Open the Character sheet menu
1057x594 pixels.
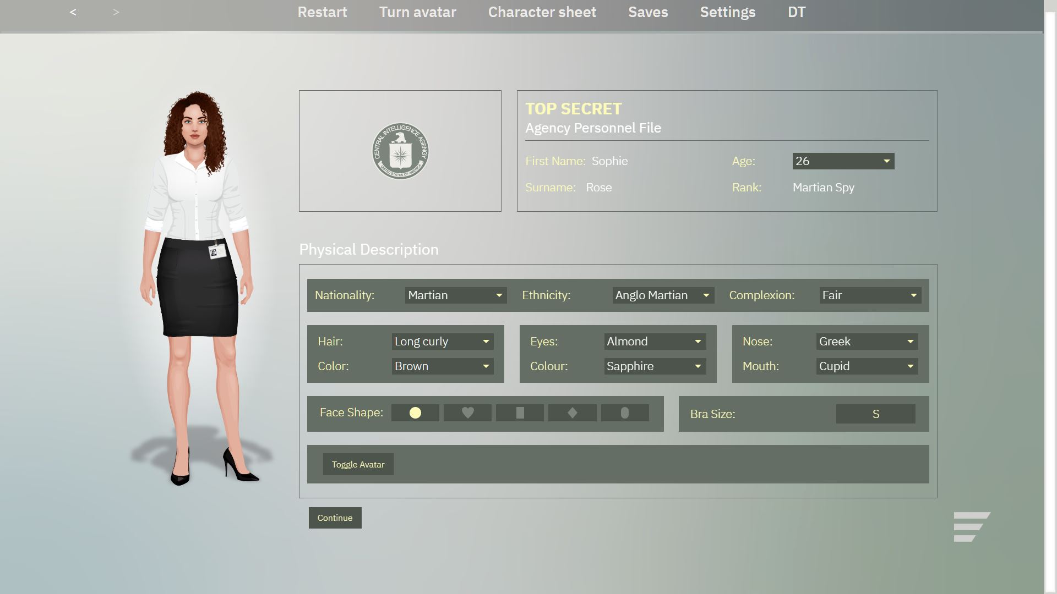[x=542, y=12]
